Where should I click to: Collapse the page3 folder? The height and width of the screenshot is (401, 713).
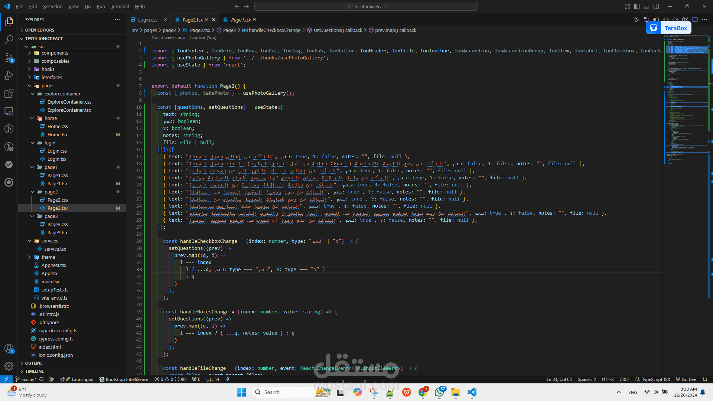(51, 216)
